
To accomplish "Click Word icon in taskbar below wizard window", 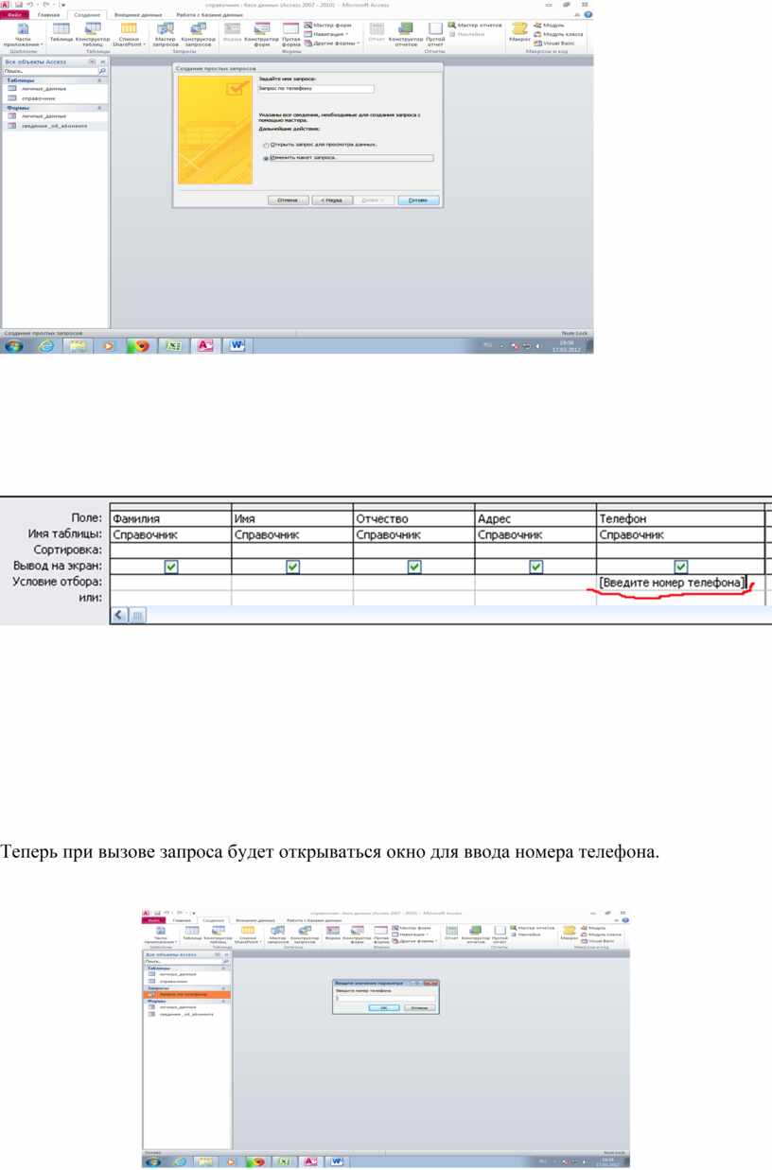I will pyautogui.click(x=236, y=346).
